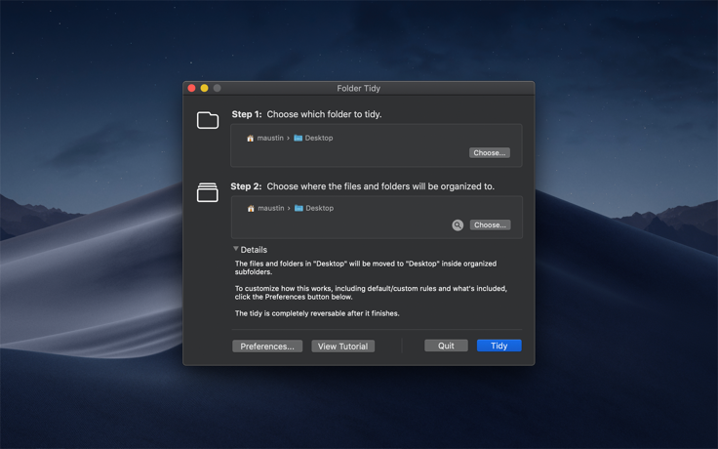
Task: Select 'Desktop' in Step 1 path
Action: pos(319,138)
